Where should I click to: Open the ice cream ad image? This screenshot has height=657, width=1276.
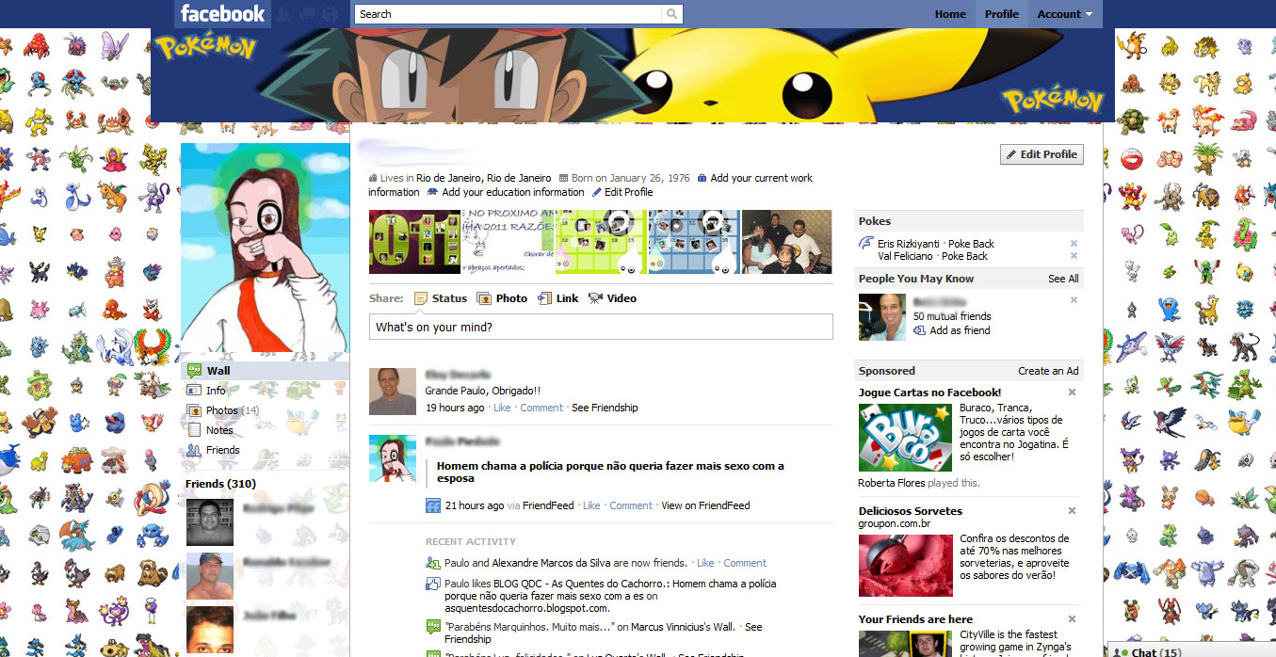pyautogui.click(x=906, y=566)
